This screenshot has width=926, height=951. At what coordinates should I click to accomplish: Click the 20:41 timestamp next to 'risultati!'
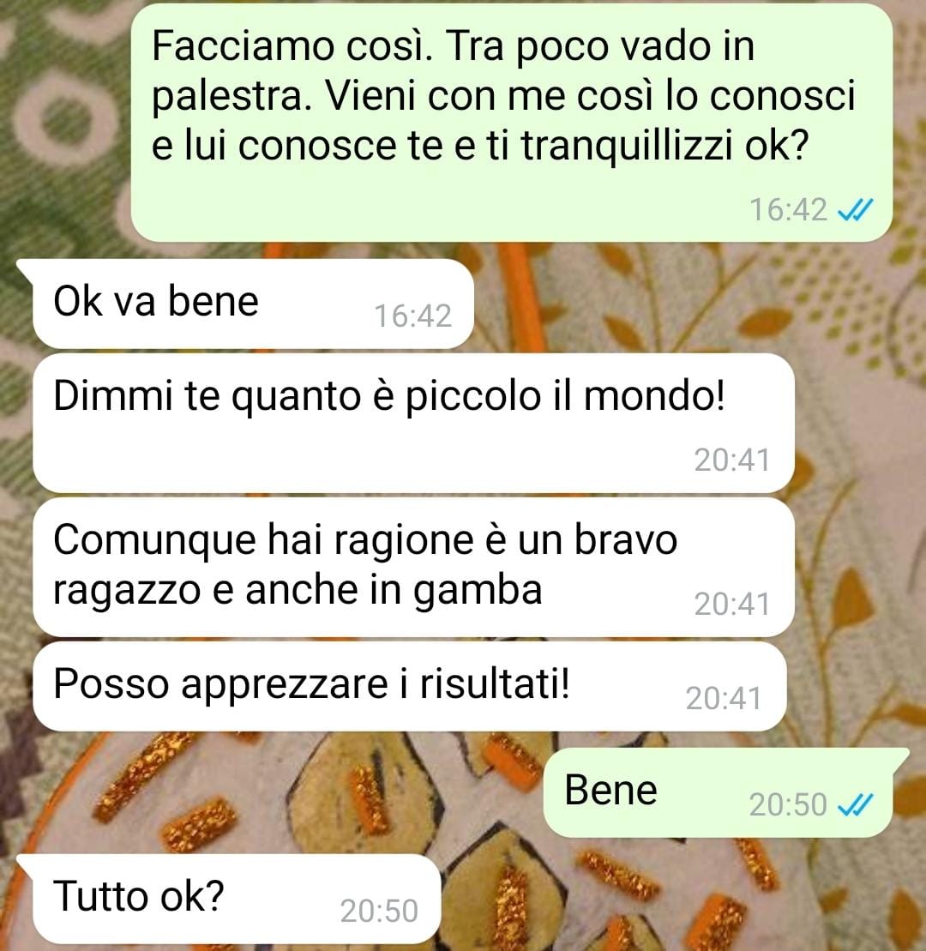click(724, 699)
